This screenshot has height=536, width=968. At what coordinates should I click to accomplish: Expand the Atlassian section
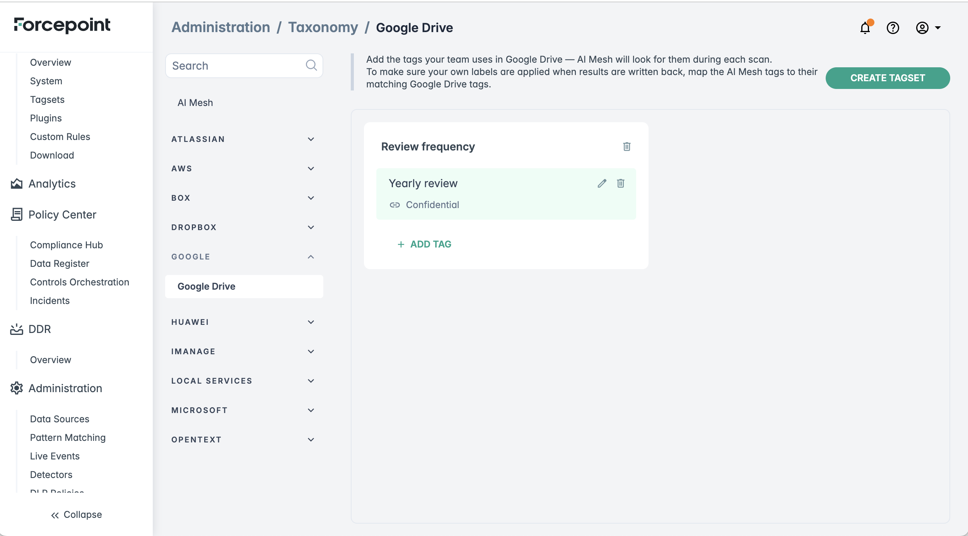311,139
